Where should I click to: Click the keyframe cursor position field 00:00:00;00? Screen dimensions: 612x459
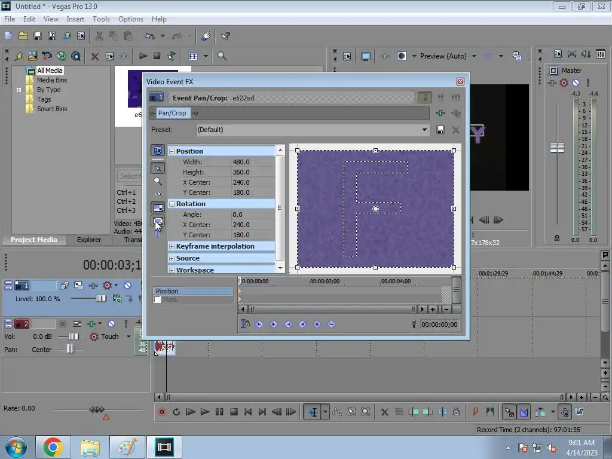click(x=439, y=325)
